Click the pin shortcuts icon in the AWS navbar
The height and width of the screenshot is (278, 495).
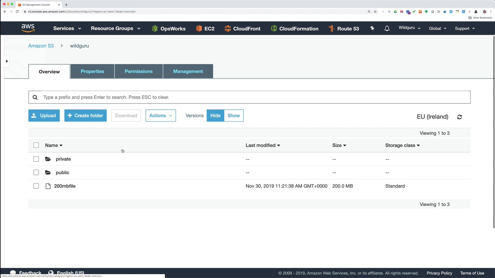[x=372, y=28]
